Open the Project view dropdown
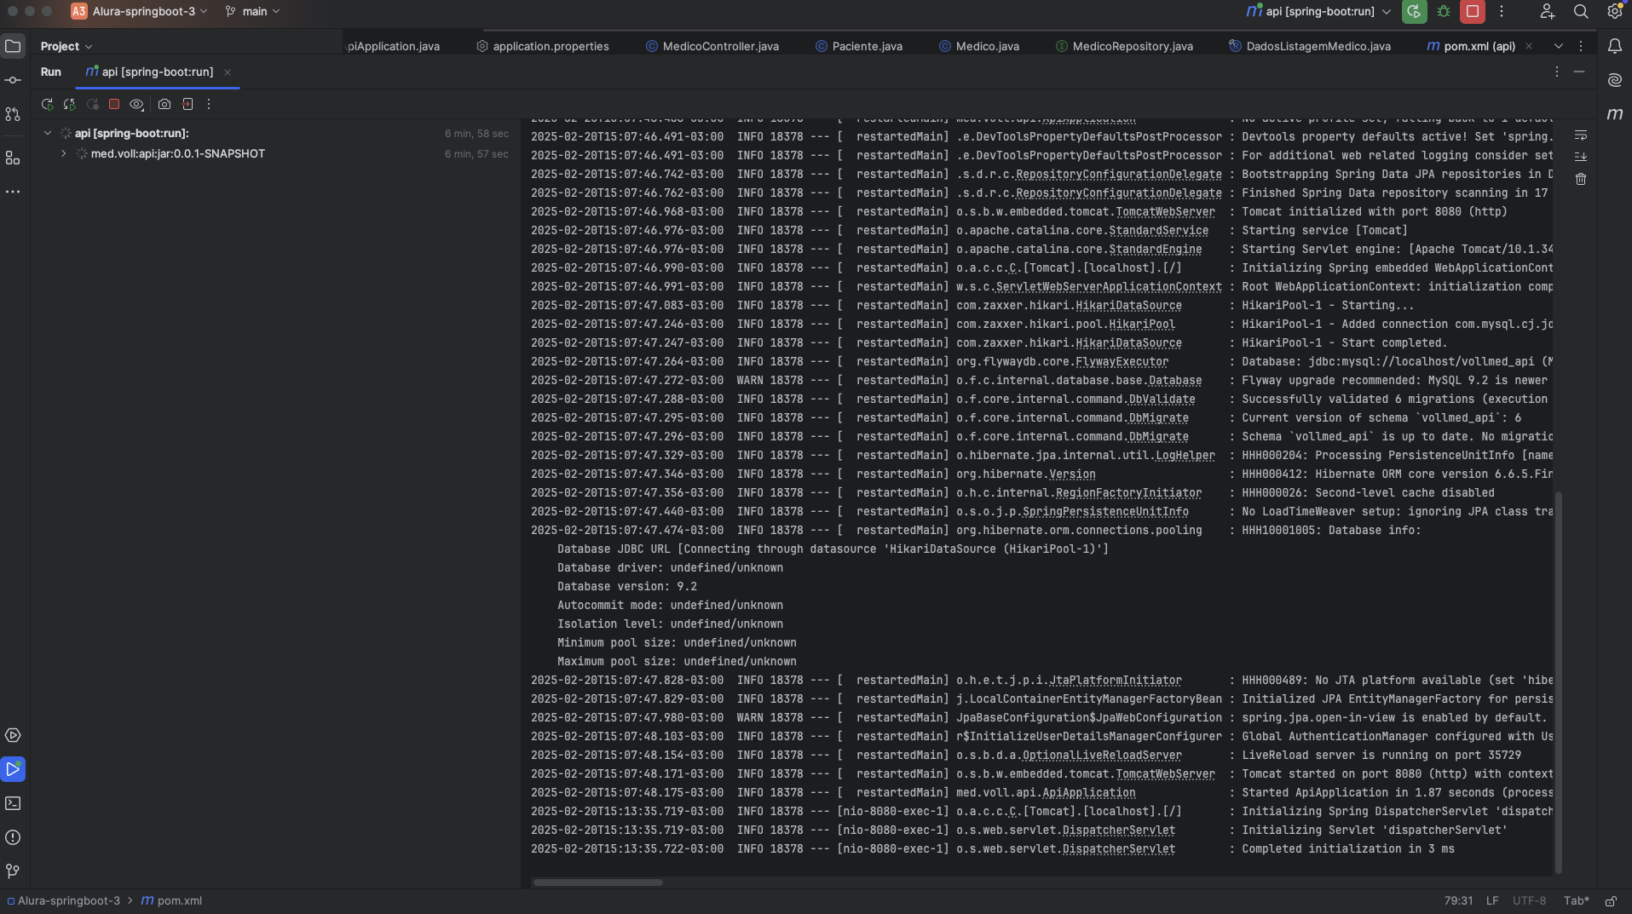 point(66,46)
